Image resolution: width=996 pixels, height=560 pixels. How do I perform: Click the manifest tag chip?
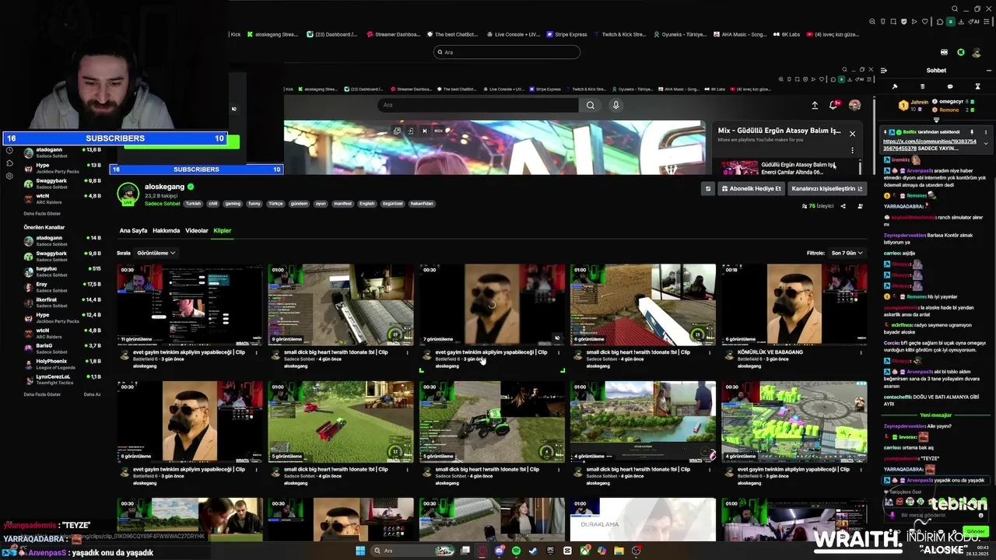tap(342, 204)
